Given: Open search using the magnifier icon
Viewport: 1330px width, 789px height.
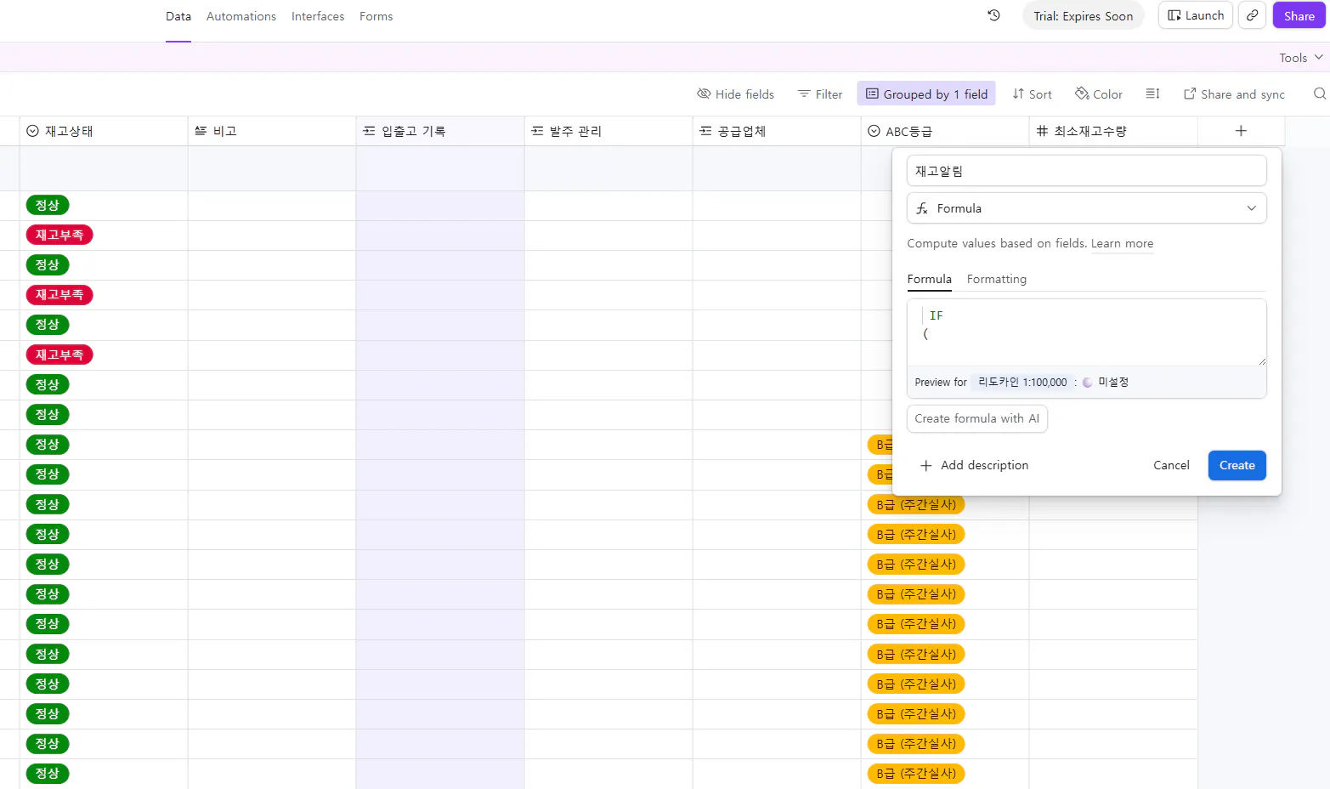Looking at the screenshot, I should 1318,94.
